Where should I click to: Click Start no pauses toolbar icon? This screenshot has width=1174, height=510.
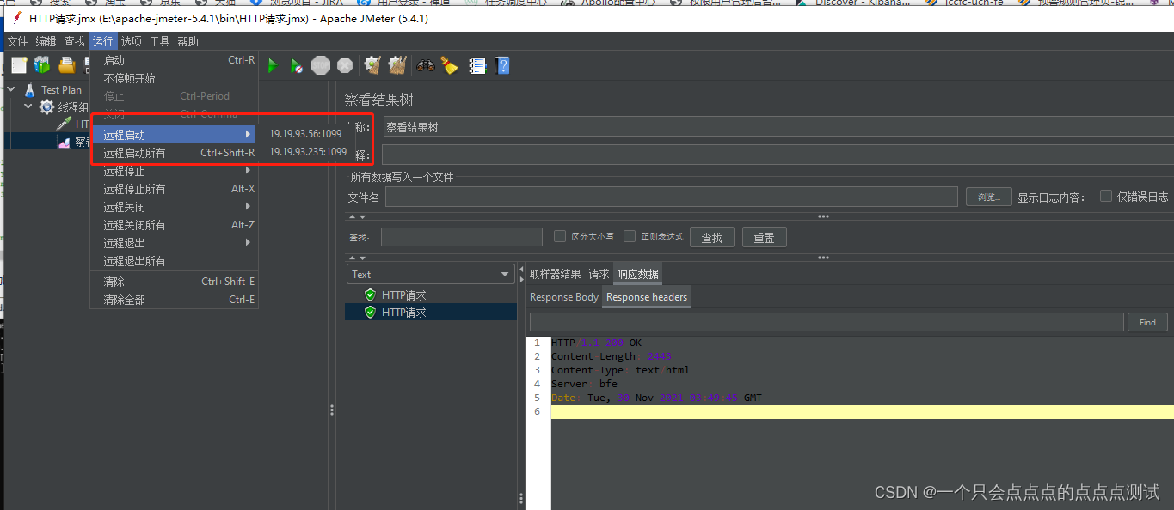pos(296,65)
